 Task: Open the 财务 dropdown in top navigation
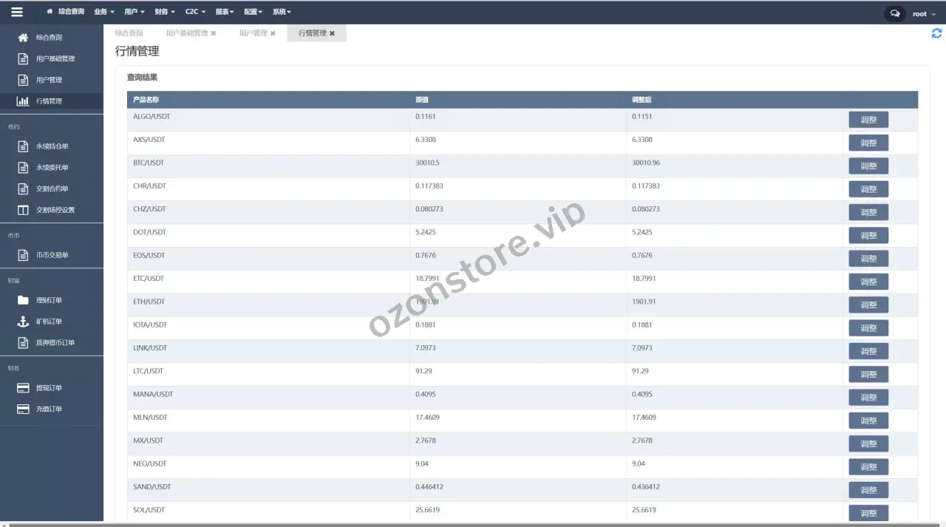[165, 12]
